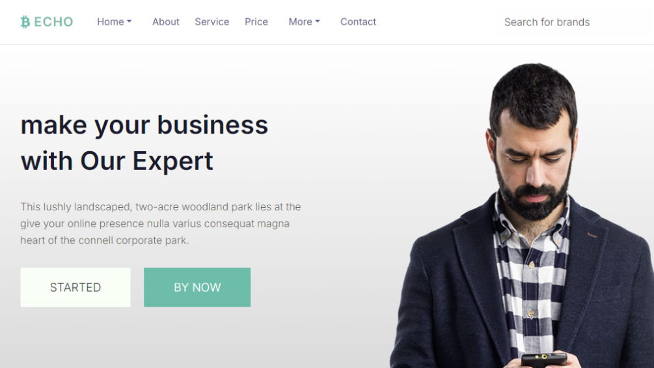Click the green BY NOW button
The width and height of the screenshot is (654, 368).
[197, 287]
